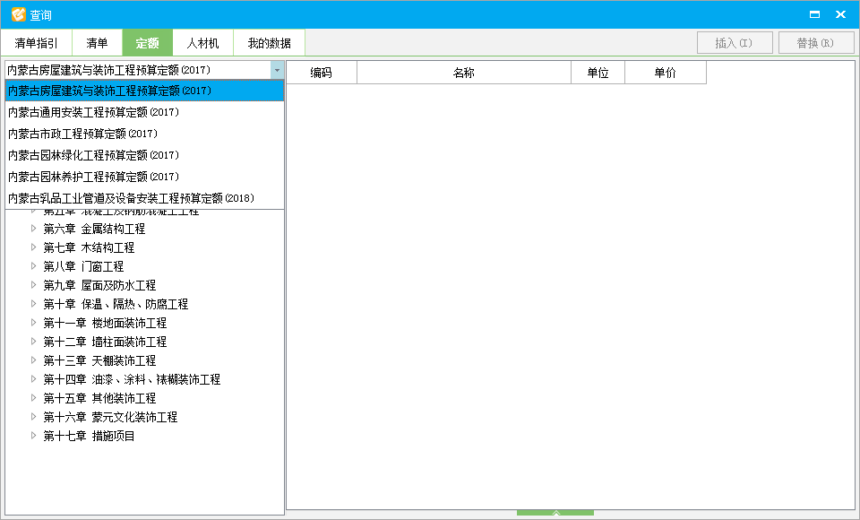Click the 单价 column header
Image resolution: width=860 pixels, height=520 pixels.
(x=666, y=73)
